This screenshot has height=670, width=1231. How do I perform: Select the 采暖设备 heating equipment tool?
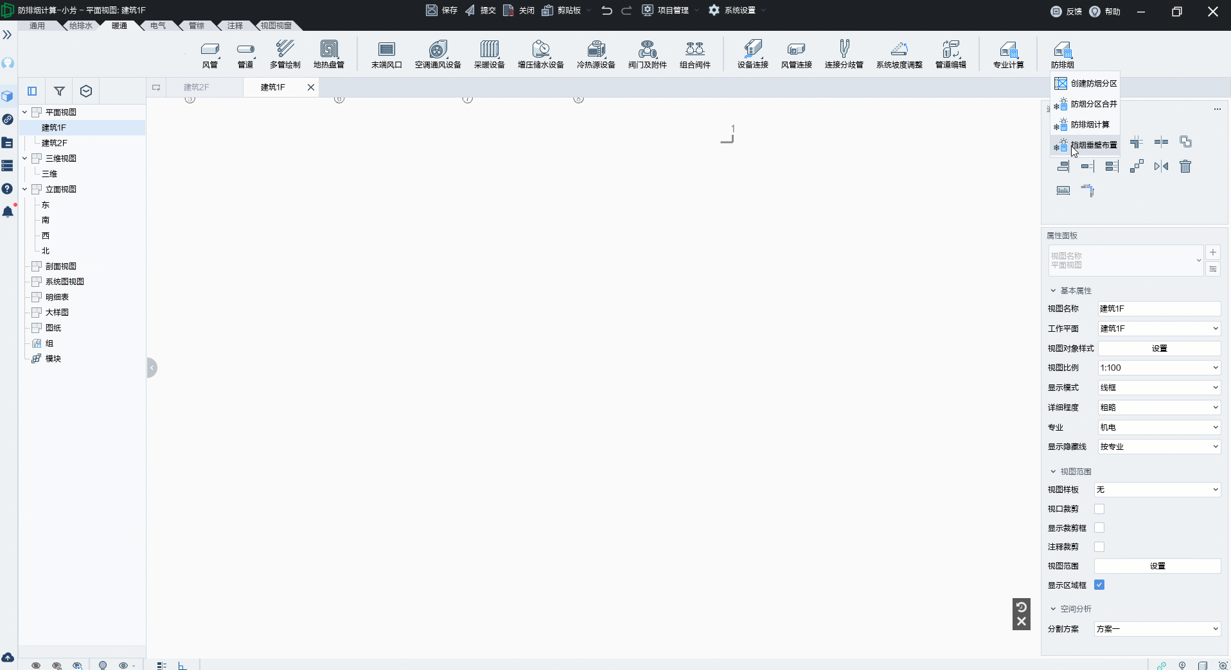[489, 54]
